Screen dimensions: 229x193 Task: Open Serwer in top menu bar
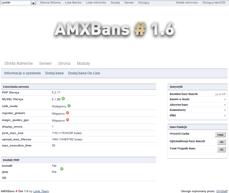coord(129,3)
